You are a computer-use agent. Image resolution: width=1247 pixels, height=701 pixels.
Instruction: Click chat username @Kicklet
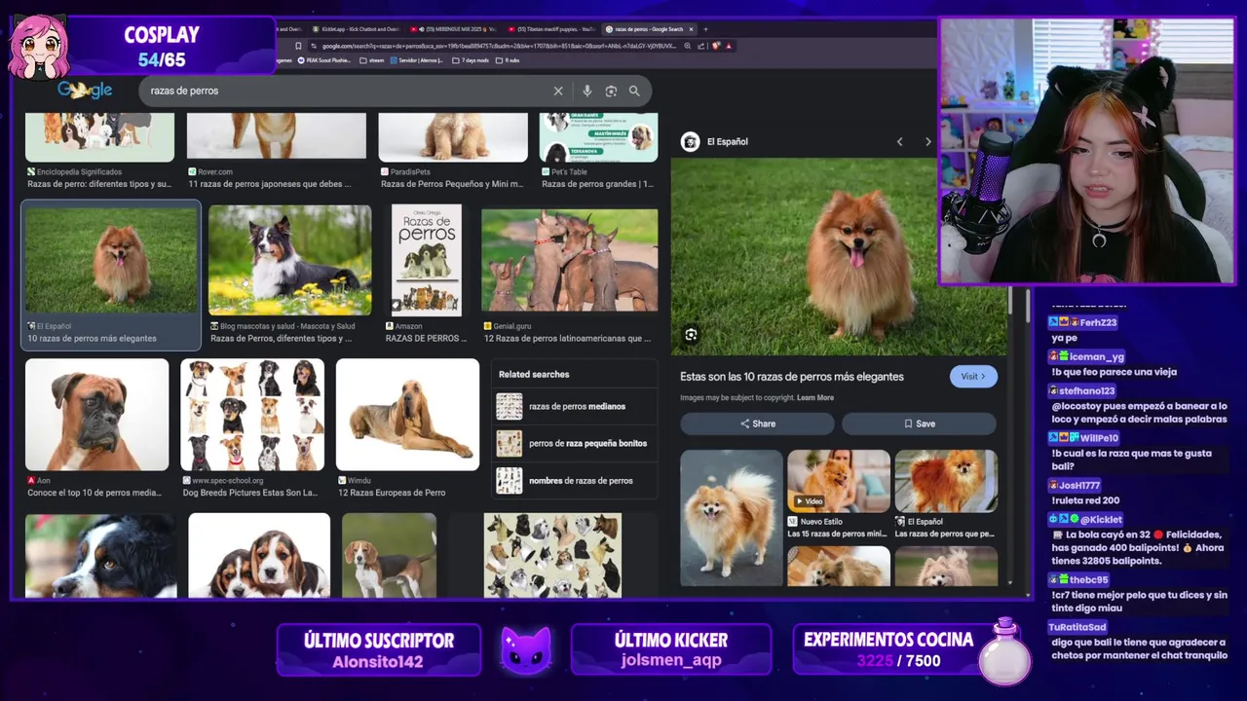tap(1101, 519)
